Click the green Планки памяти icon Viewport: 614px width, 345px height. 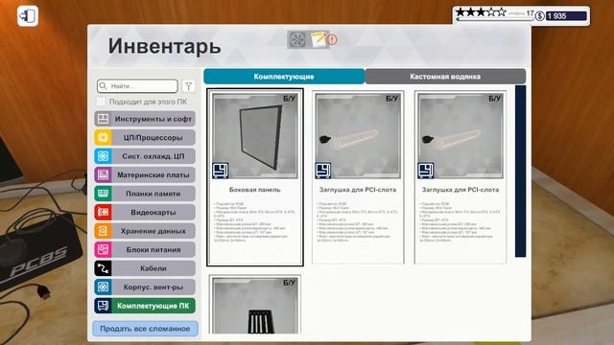pyautogui.click(x=103, y=194)
